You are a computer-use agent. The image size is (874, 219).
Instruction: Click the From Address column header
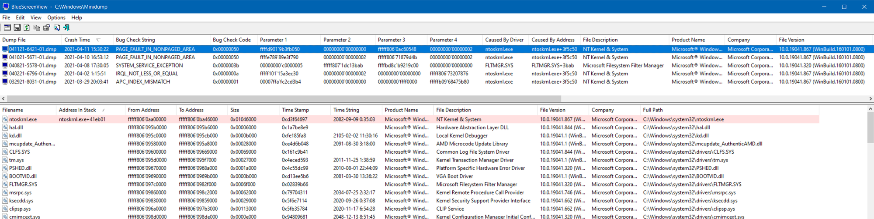click(151, 110)
